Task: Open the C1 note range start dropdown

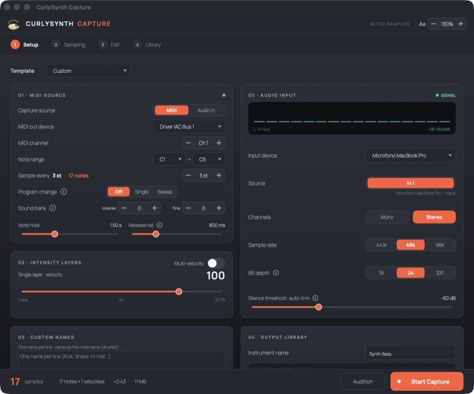Action: coord(169,159)
